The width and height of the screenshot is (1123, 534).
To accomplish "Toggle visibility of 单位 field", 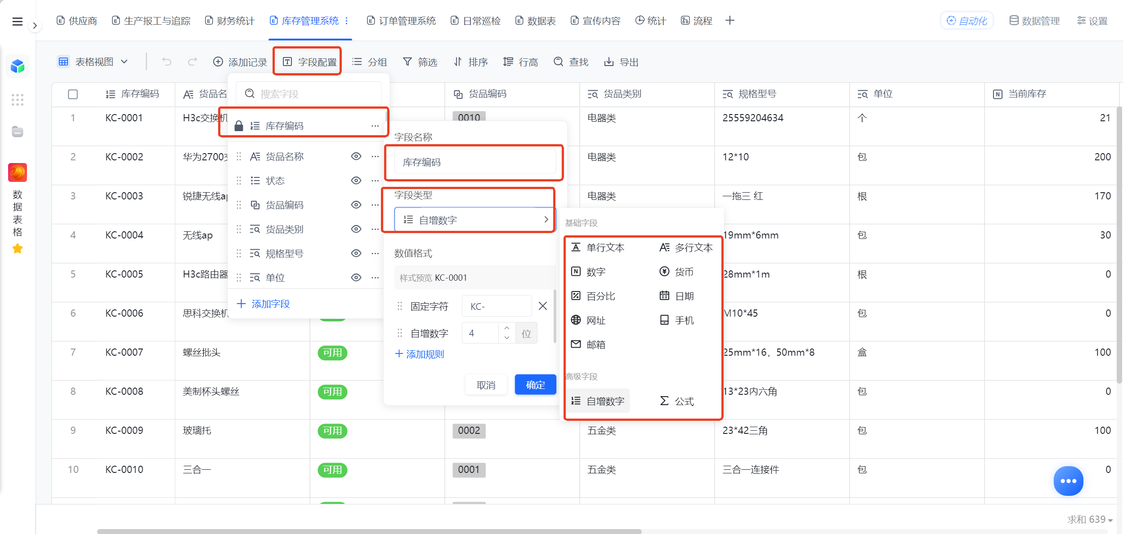I will (356, 278).
